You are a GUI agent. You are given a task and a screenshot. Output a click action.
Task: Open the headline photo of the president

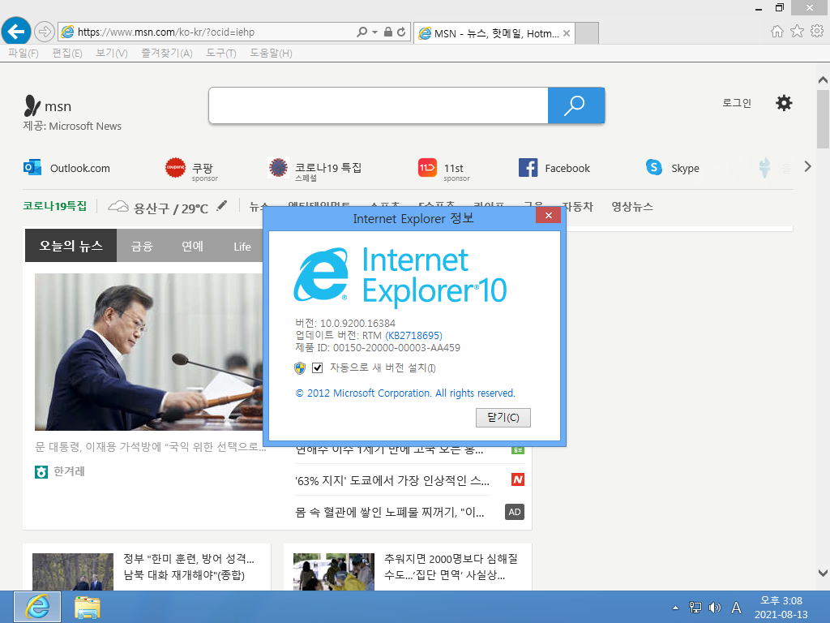pyautogui.click(x=149, y=352)
